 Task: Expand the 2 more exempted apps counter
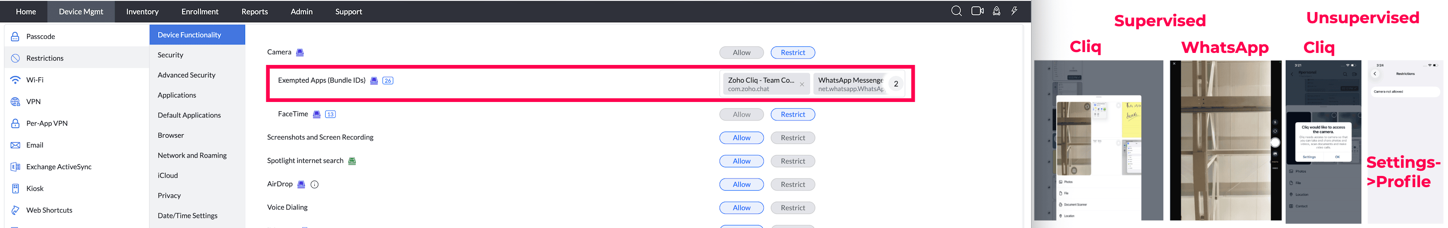point(896,84)
